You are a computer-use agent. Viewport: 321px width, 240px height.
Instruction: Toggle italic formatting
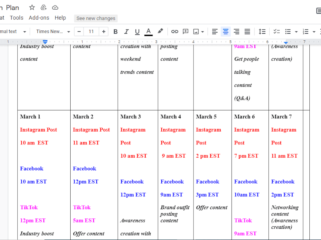pyautogui.click(x=126, y=32)
